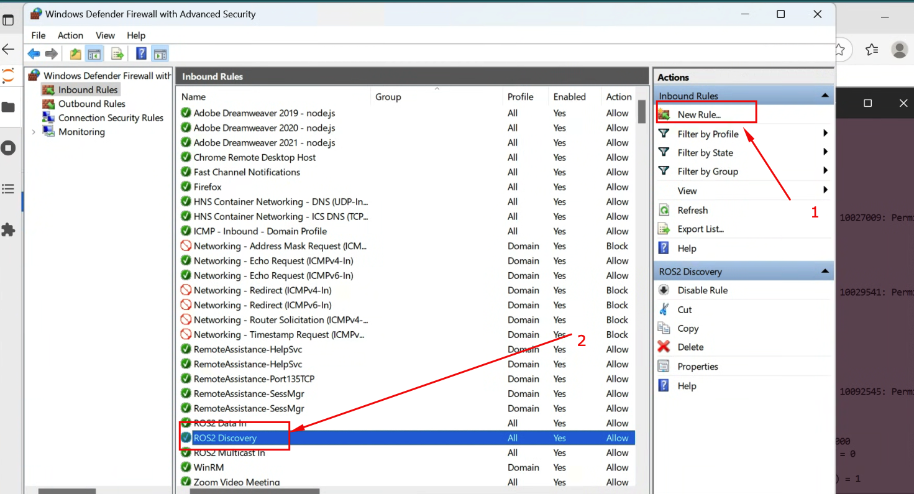Collapse the ROS2 Discovery actions section
Screen dimensions: 914x494
click(825, 271)
